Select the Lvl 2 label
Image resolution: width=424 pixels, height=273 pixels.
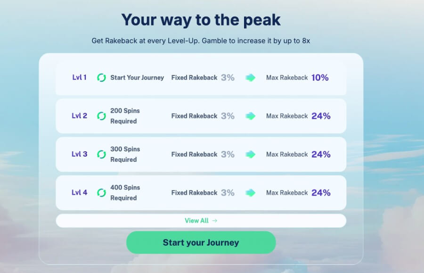(79, 116)
